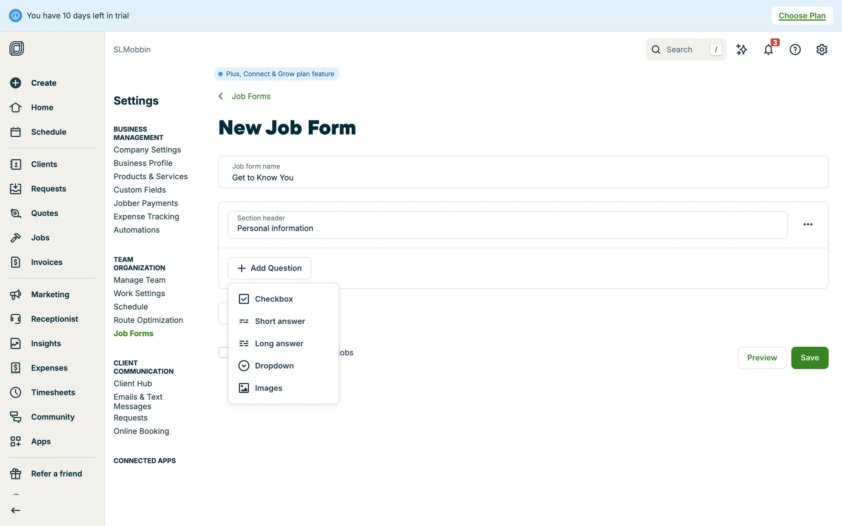Click the Save button

pos(809,358)
